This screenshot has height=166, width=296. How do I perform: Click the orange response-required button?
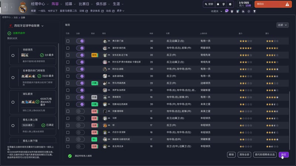point(273,4)
